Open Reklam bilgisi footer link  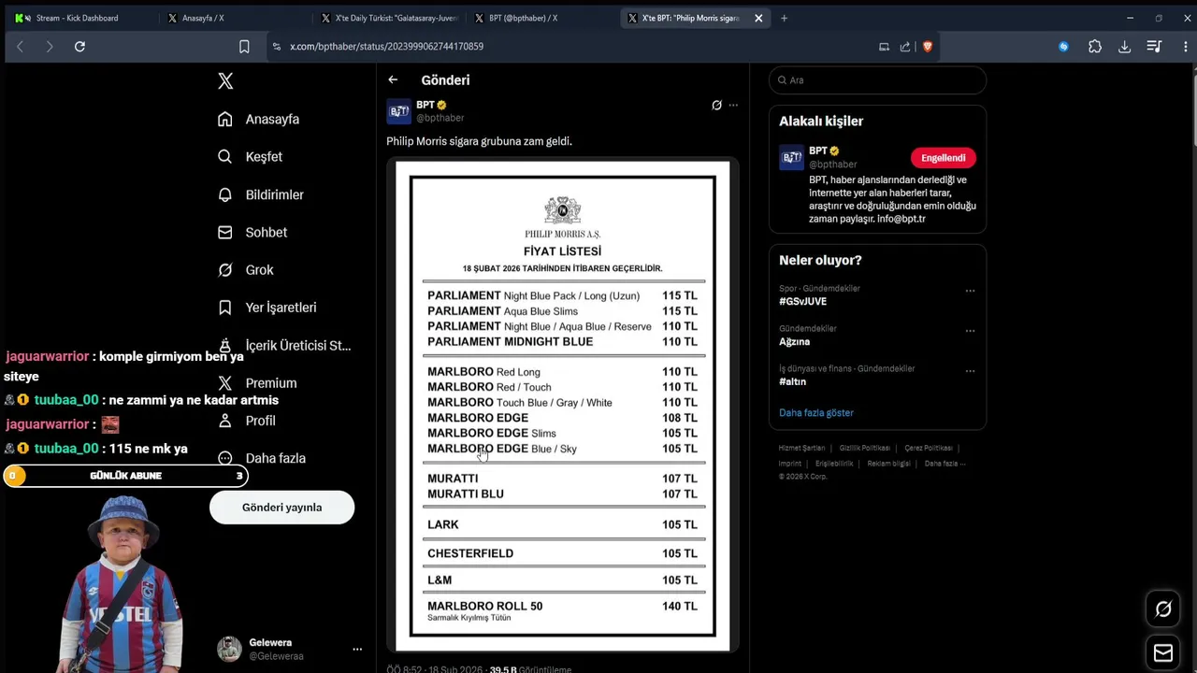pyautogui.click(x=888, y=464)
